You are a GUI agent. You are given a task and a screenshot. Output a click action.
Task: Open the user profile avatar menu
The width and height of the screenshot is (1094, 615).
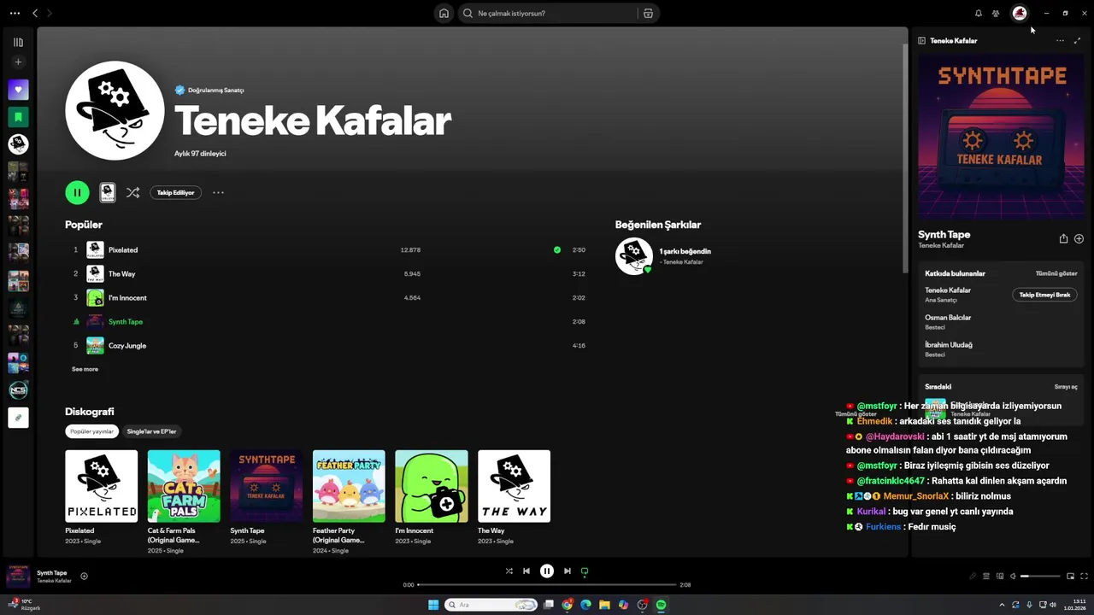pyautogui.click(x=1019, y=13)
